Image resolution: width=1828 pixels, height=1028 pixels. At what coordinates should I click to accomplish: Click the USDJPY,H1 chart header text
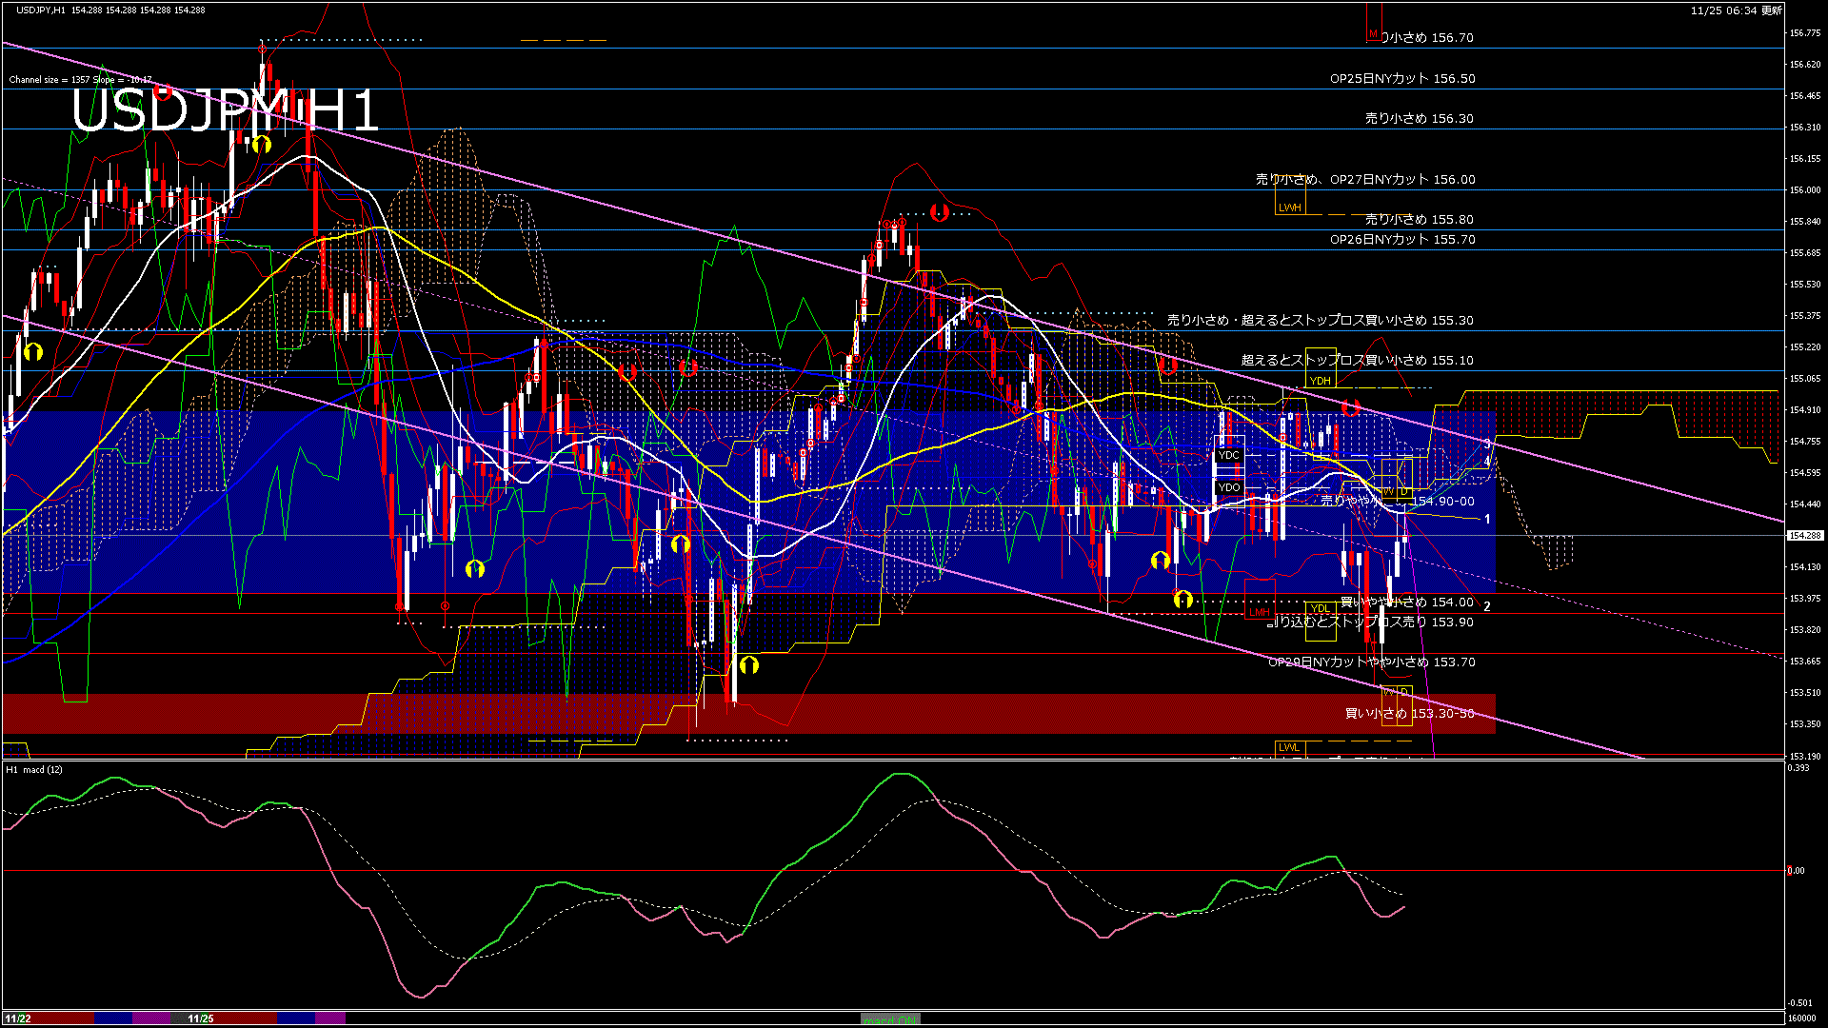click(x=41, y=10)
